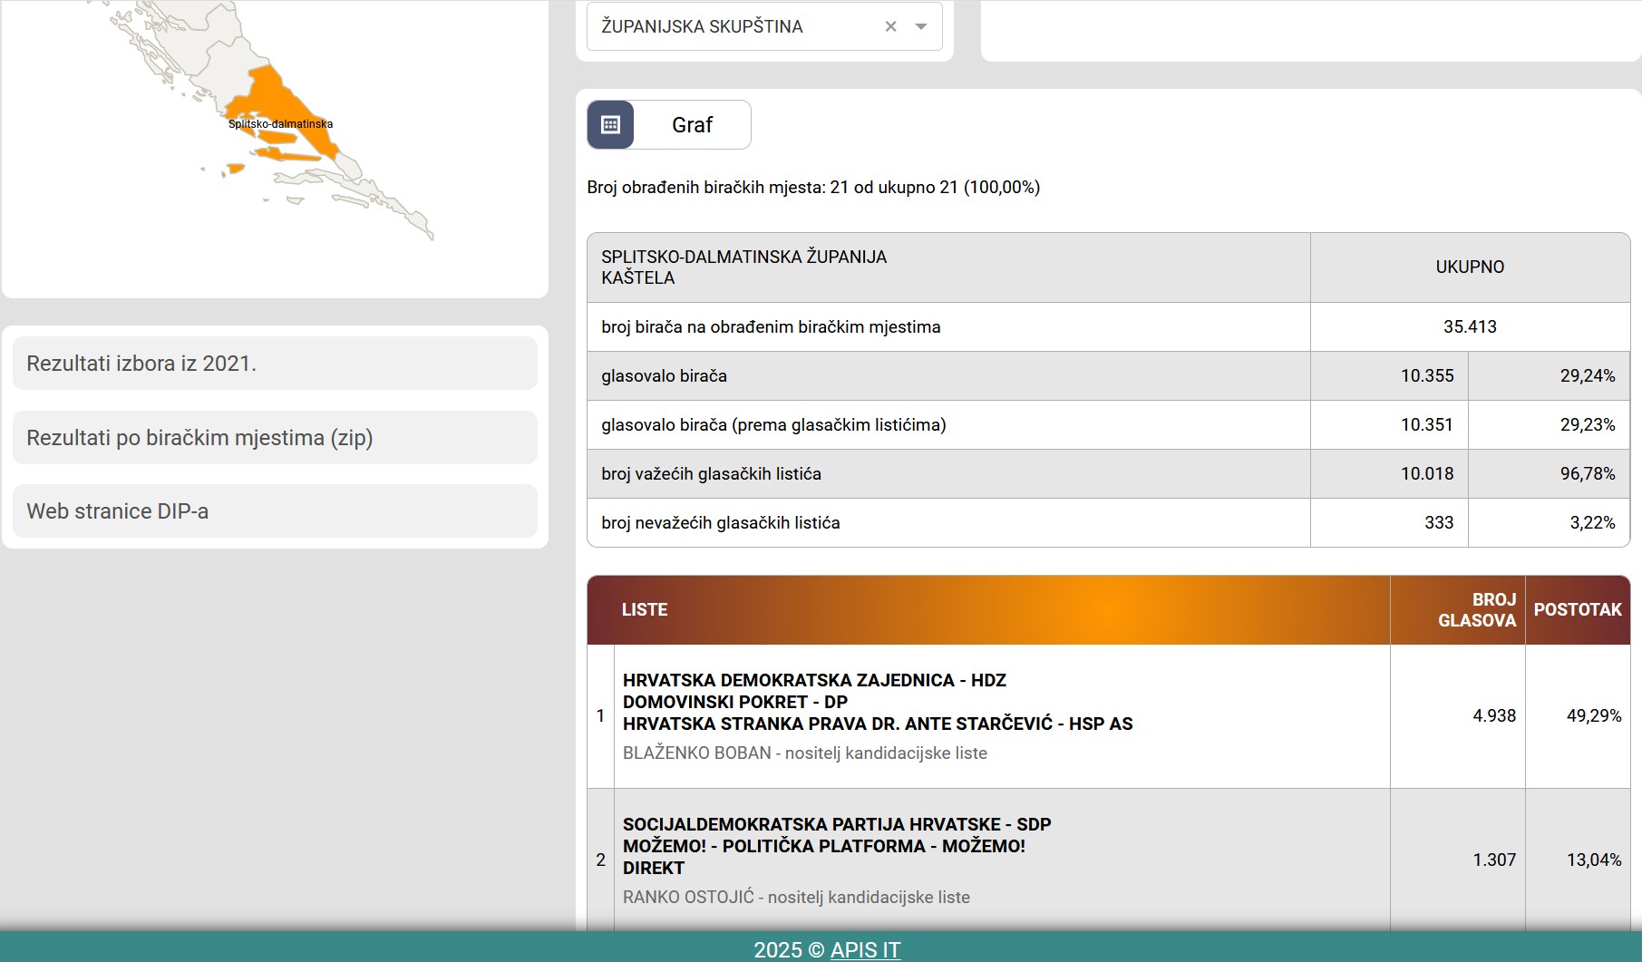The width and height of the screenshot is (1642, 962).
Task: Click the LISTE column header
Action: click(645, 610)
